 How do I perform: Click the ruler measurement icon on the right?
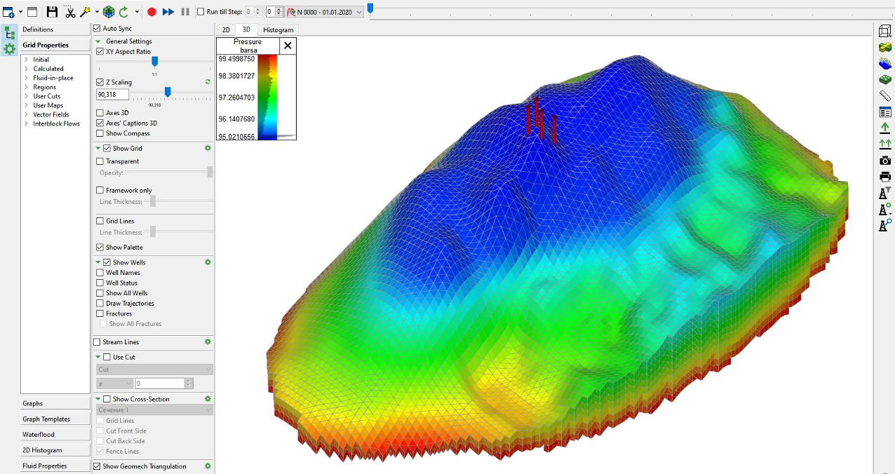tap(885, 96)
